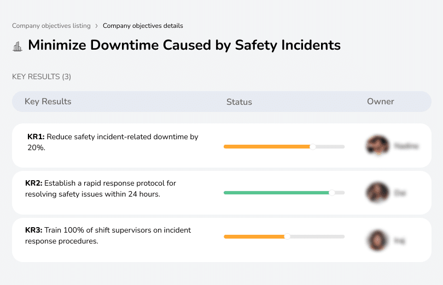
Task: Click the KR3 orange progress slider handle
Action: click(287, 236)
